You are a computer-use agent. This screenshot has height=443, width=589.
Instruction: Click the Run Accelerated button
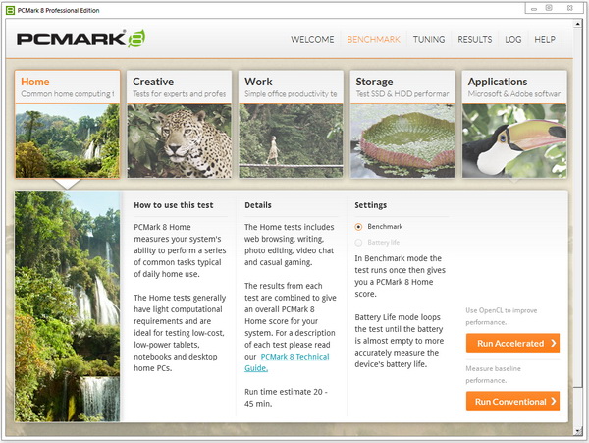coord(512,343)
